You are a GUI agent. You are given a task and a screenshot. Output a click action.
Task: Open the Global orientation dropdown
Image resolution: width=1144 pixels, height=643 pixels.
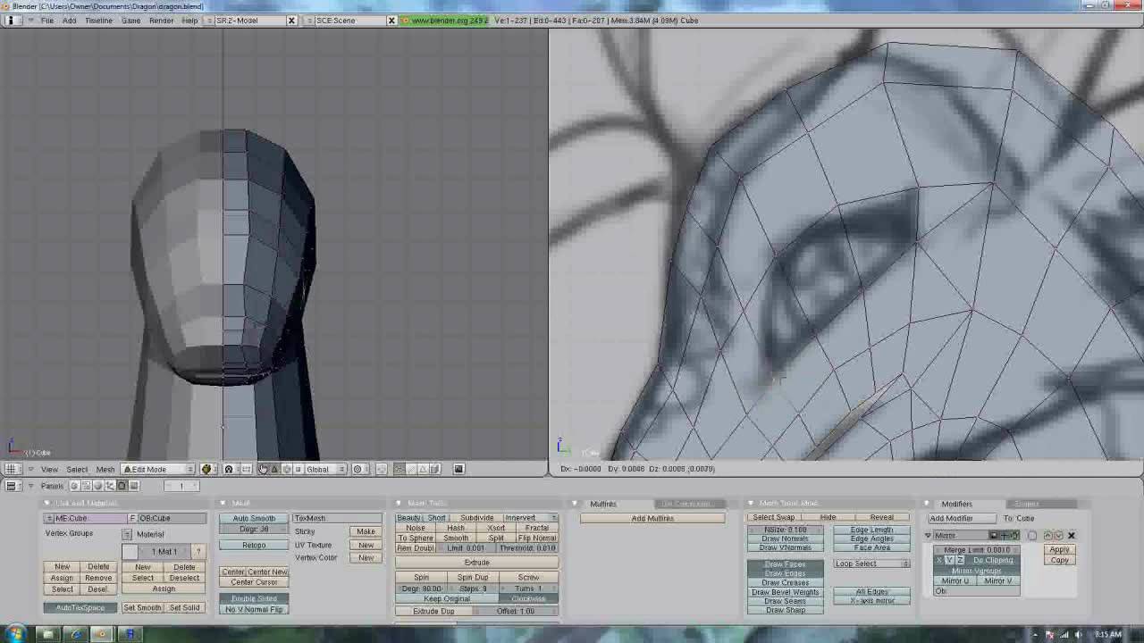click(324, 469)
